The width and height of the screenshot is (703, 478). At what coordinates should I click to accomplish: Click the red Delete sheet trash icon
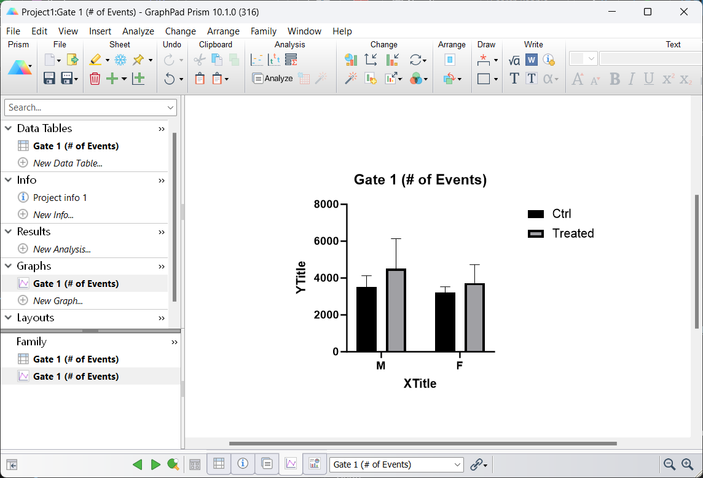click(x=95, y=79)
